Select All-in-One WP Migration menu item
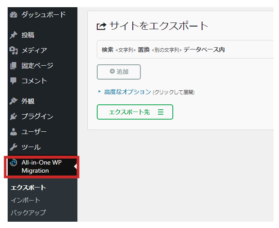 [43, 167]
